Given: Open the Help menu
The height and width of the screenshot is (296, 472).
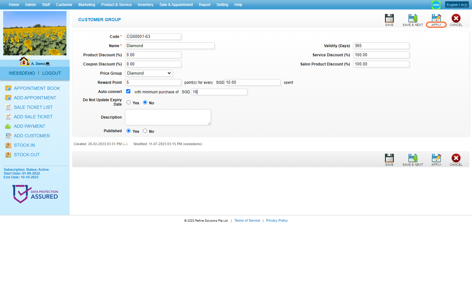Looking at the screenshot, I should pos(238,5).
